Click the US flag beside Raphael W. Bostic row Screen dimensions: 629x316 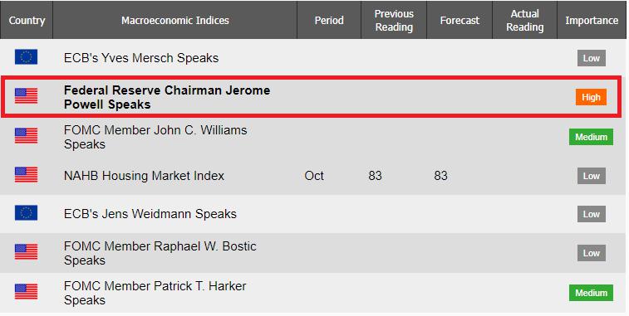click(26, 252)
